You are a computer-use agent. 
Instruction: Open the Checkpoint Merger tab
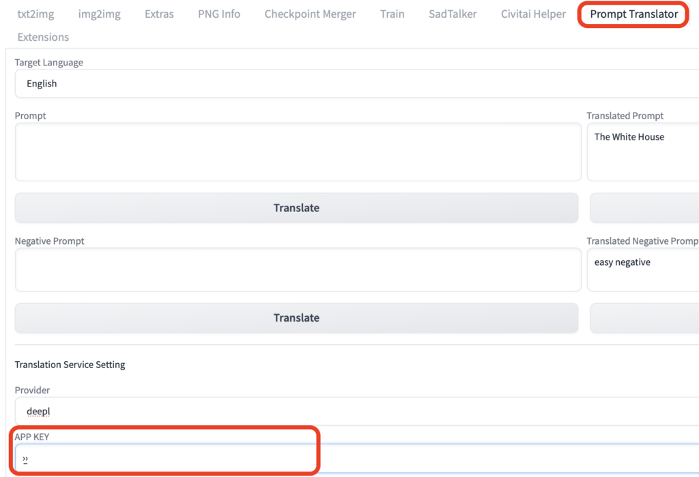click(x=310, y=14)
